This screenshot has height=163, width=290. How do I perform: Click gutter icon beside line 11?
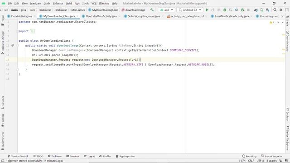click(x=13, y=45)
